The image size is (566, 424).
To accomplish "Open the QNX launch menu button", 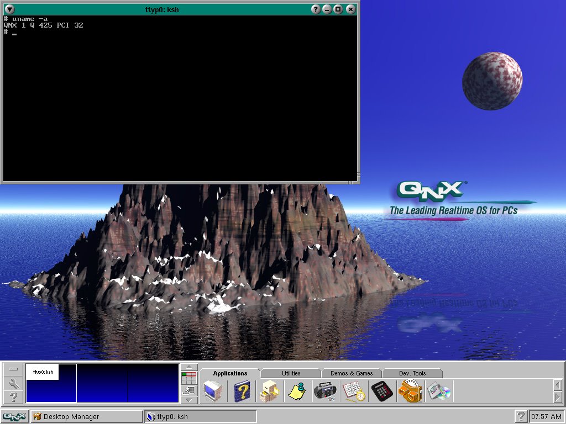I will click(14, 416).
